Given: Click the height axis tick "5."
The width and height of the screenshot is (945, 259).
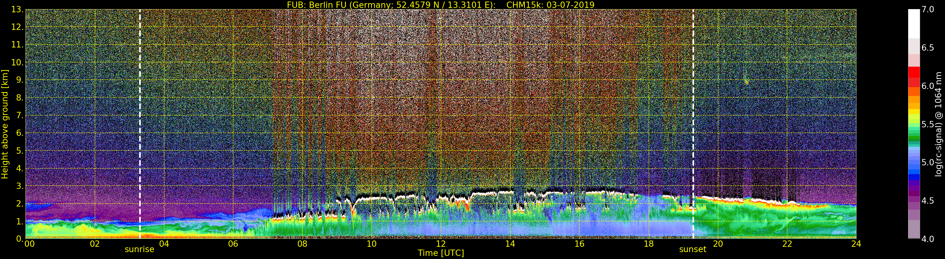Looking at the screenshot, I should pos(20,151).
